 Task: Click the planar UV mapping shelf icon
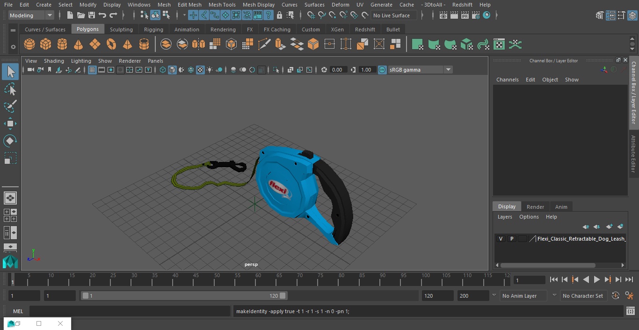pyautogui.click(x=417, y=44)
